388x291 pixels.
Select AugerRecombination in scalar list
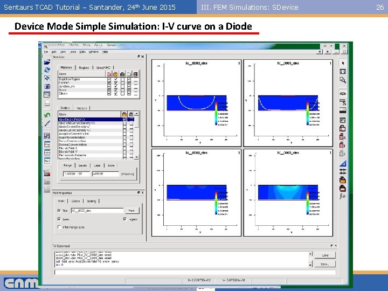click(72, 137)
